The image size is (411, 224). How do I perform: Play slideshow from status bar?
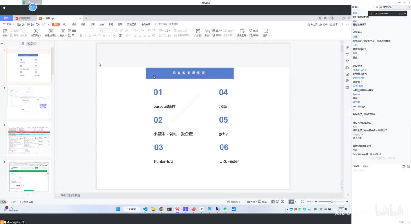(x=291, y=201)
